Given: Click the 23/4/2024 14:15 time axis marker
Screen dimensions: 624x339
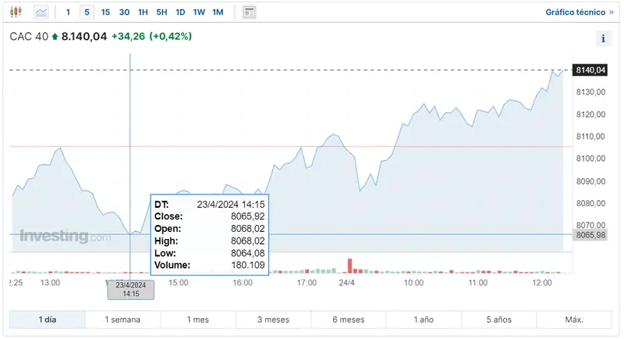Looking at the screenshot, I should click(131, 290).
